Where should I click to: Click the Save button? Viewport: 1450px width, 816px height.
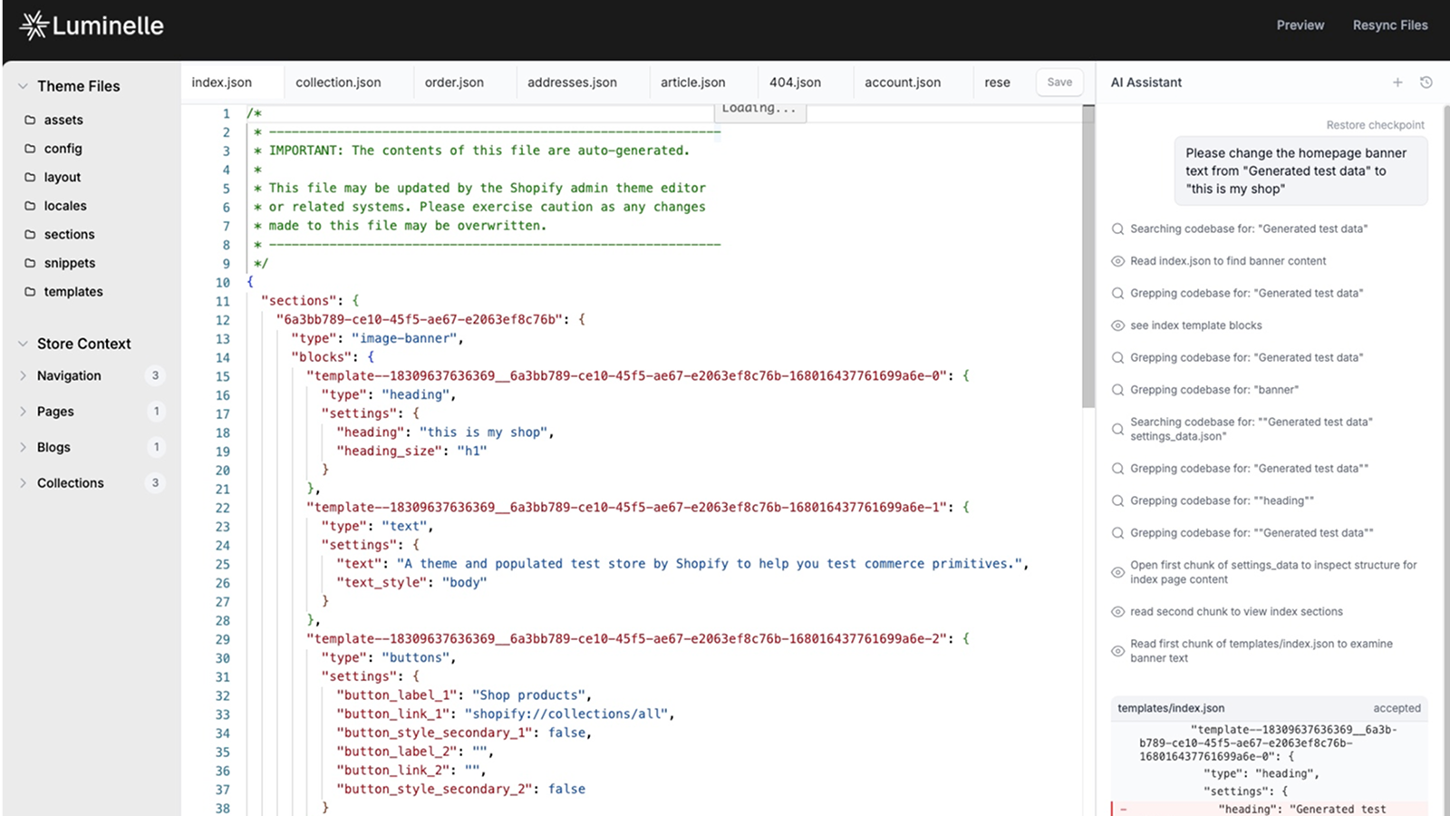point(1059,82)
